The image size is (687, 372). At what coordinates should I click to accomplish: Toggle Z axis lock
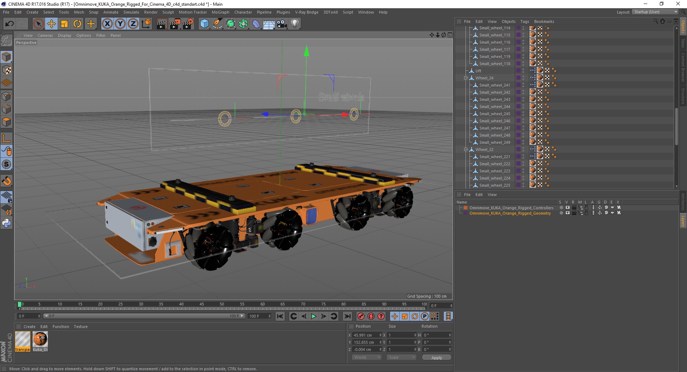click(x=133, y=24)
